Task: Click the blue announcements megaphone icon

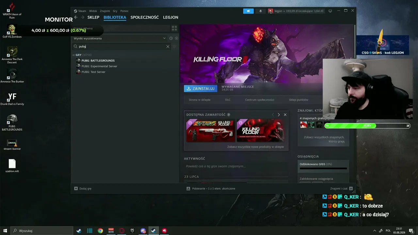Action: (248, 11)
